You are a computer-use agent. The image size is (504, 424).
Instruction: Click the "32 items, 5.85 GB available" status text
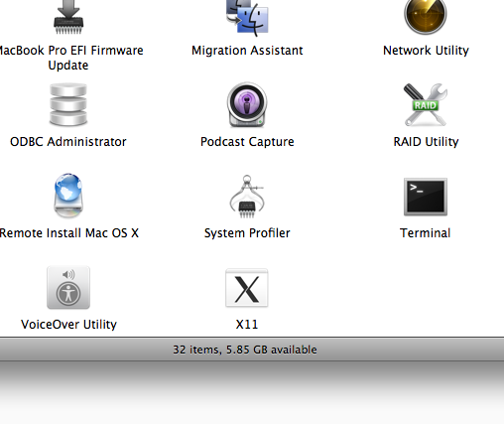[x=245, y=350]
